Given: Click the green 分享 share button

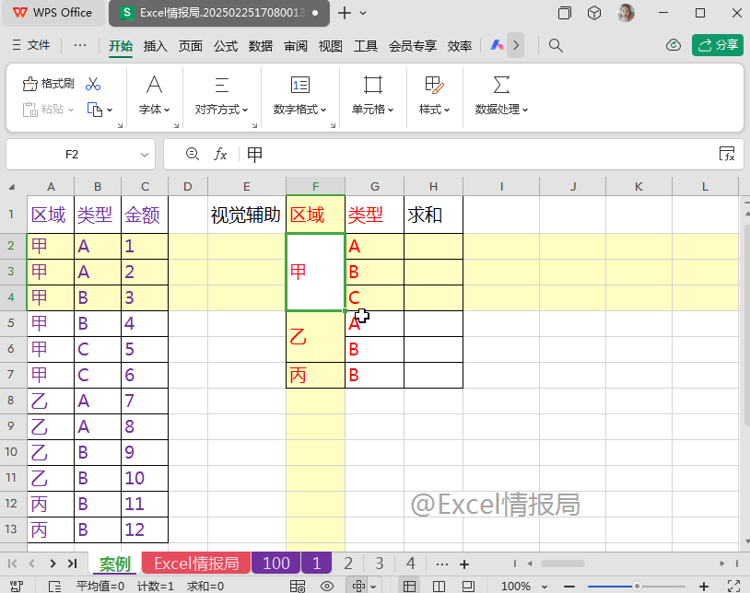Looking at the screenshot, I should 718,43.
